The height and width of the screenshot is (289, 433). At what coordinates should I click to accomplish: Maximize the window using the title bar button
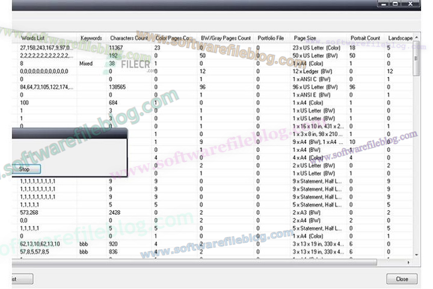(x=396, y=4)
